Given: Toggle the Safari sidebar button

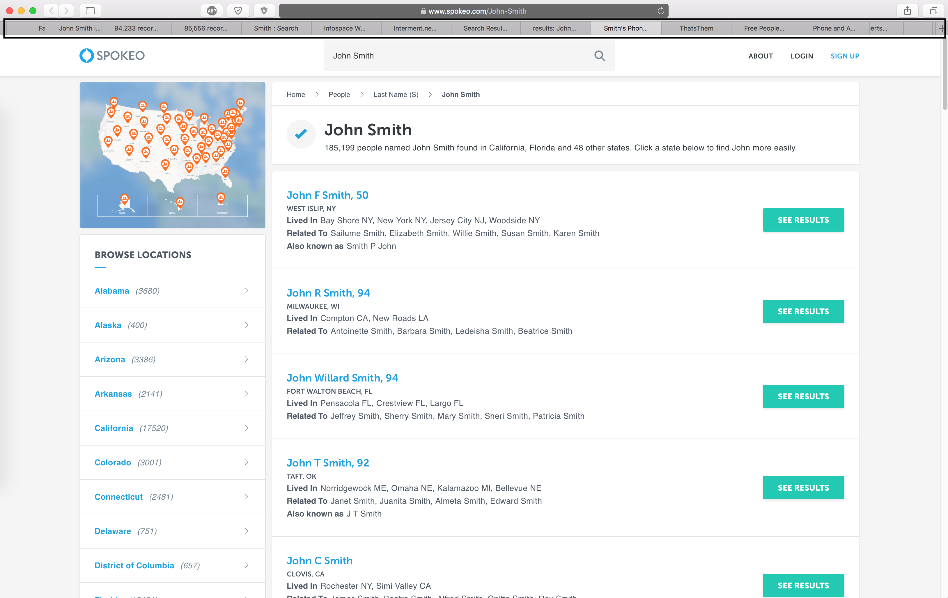Looking at the screenshot, I should coord(90,11).
